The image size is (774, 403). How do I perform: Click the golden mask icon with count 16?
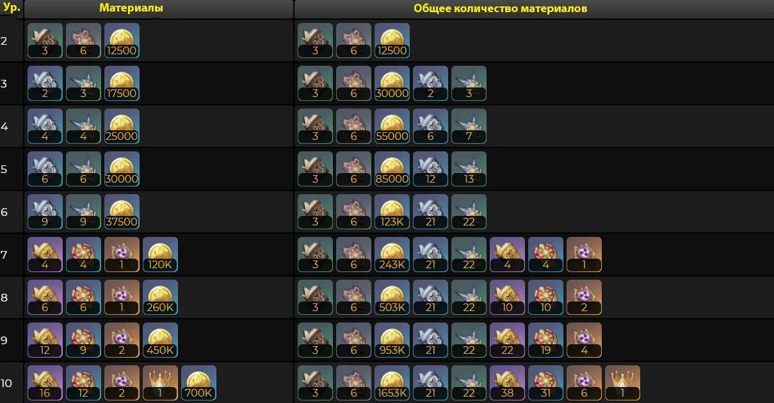tap(45, 383)
